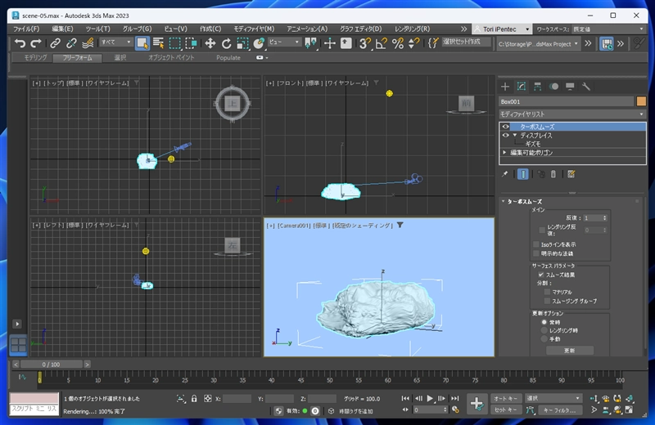
Task: Open the Create command panel tab
Action: click(505, 87)
